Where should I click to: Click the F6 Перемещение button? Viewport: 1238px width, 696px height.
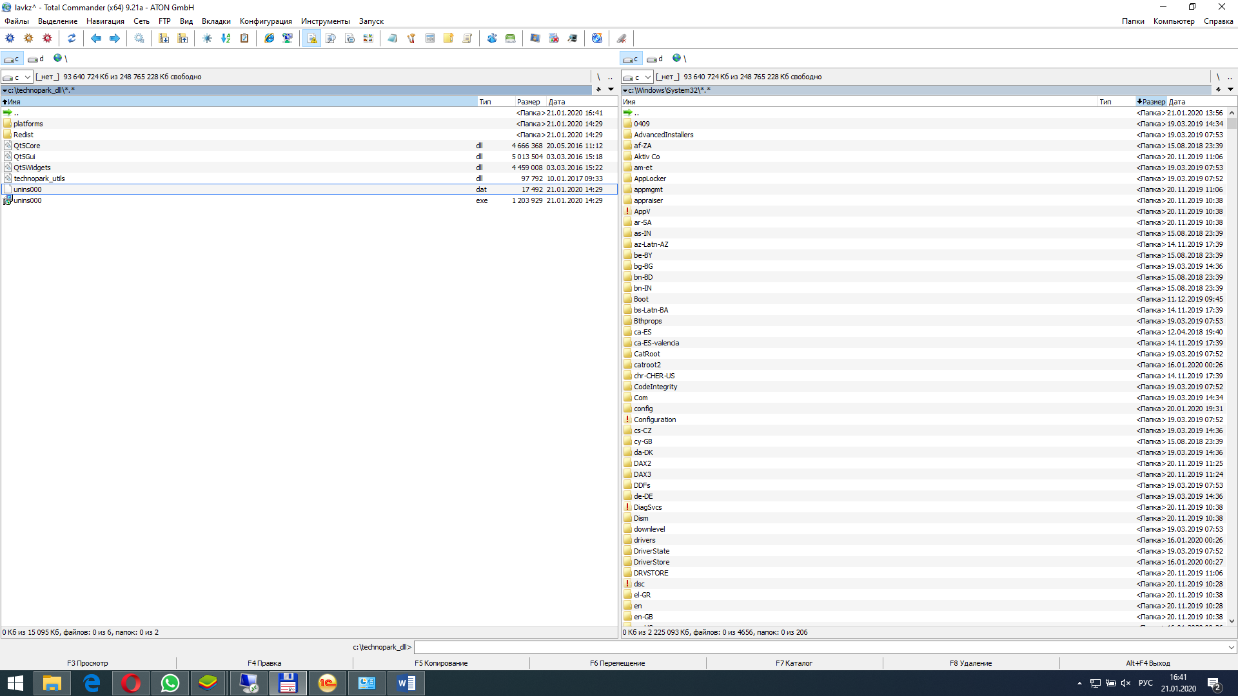618,663
